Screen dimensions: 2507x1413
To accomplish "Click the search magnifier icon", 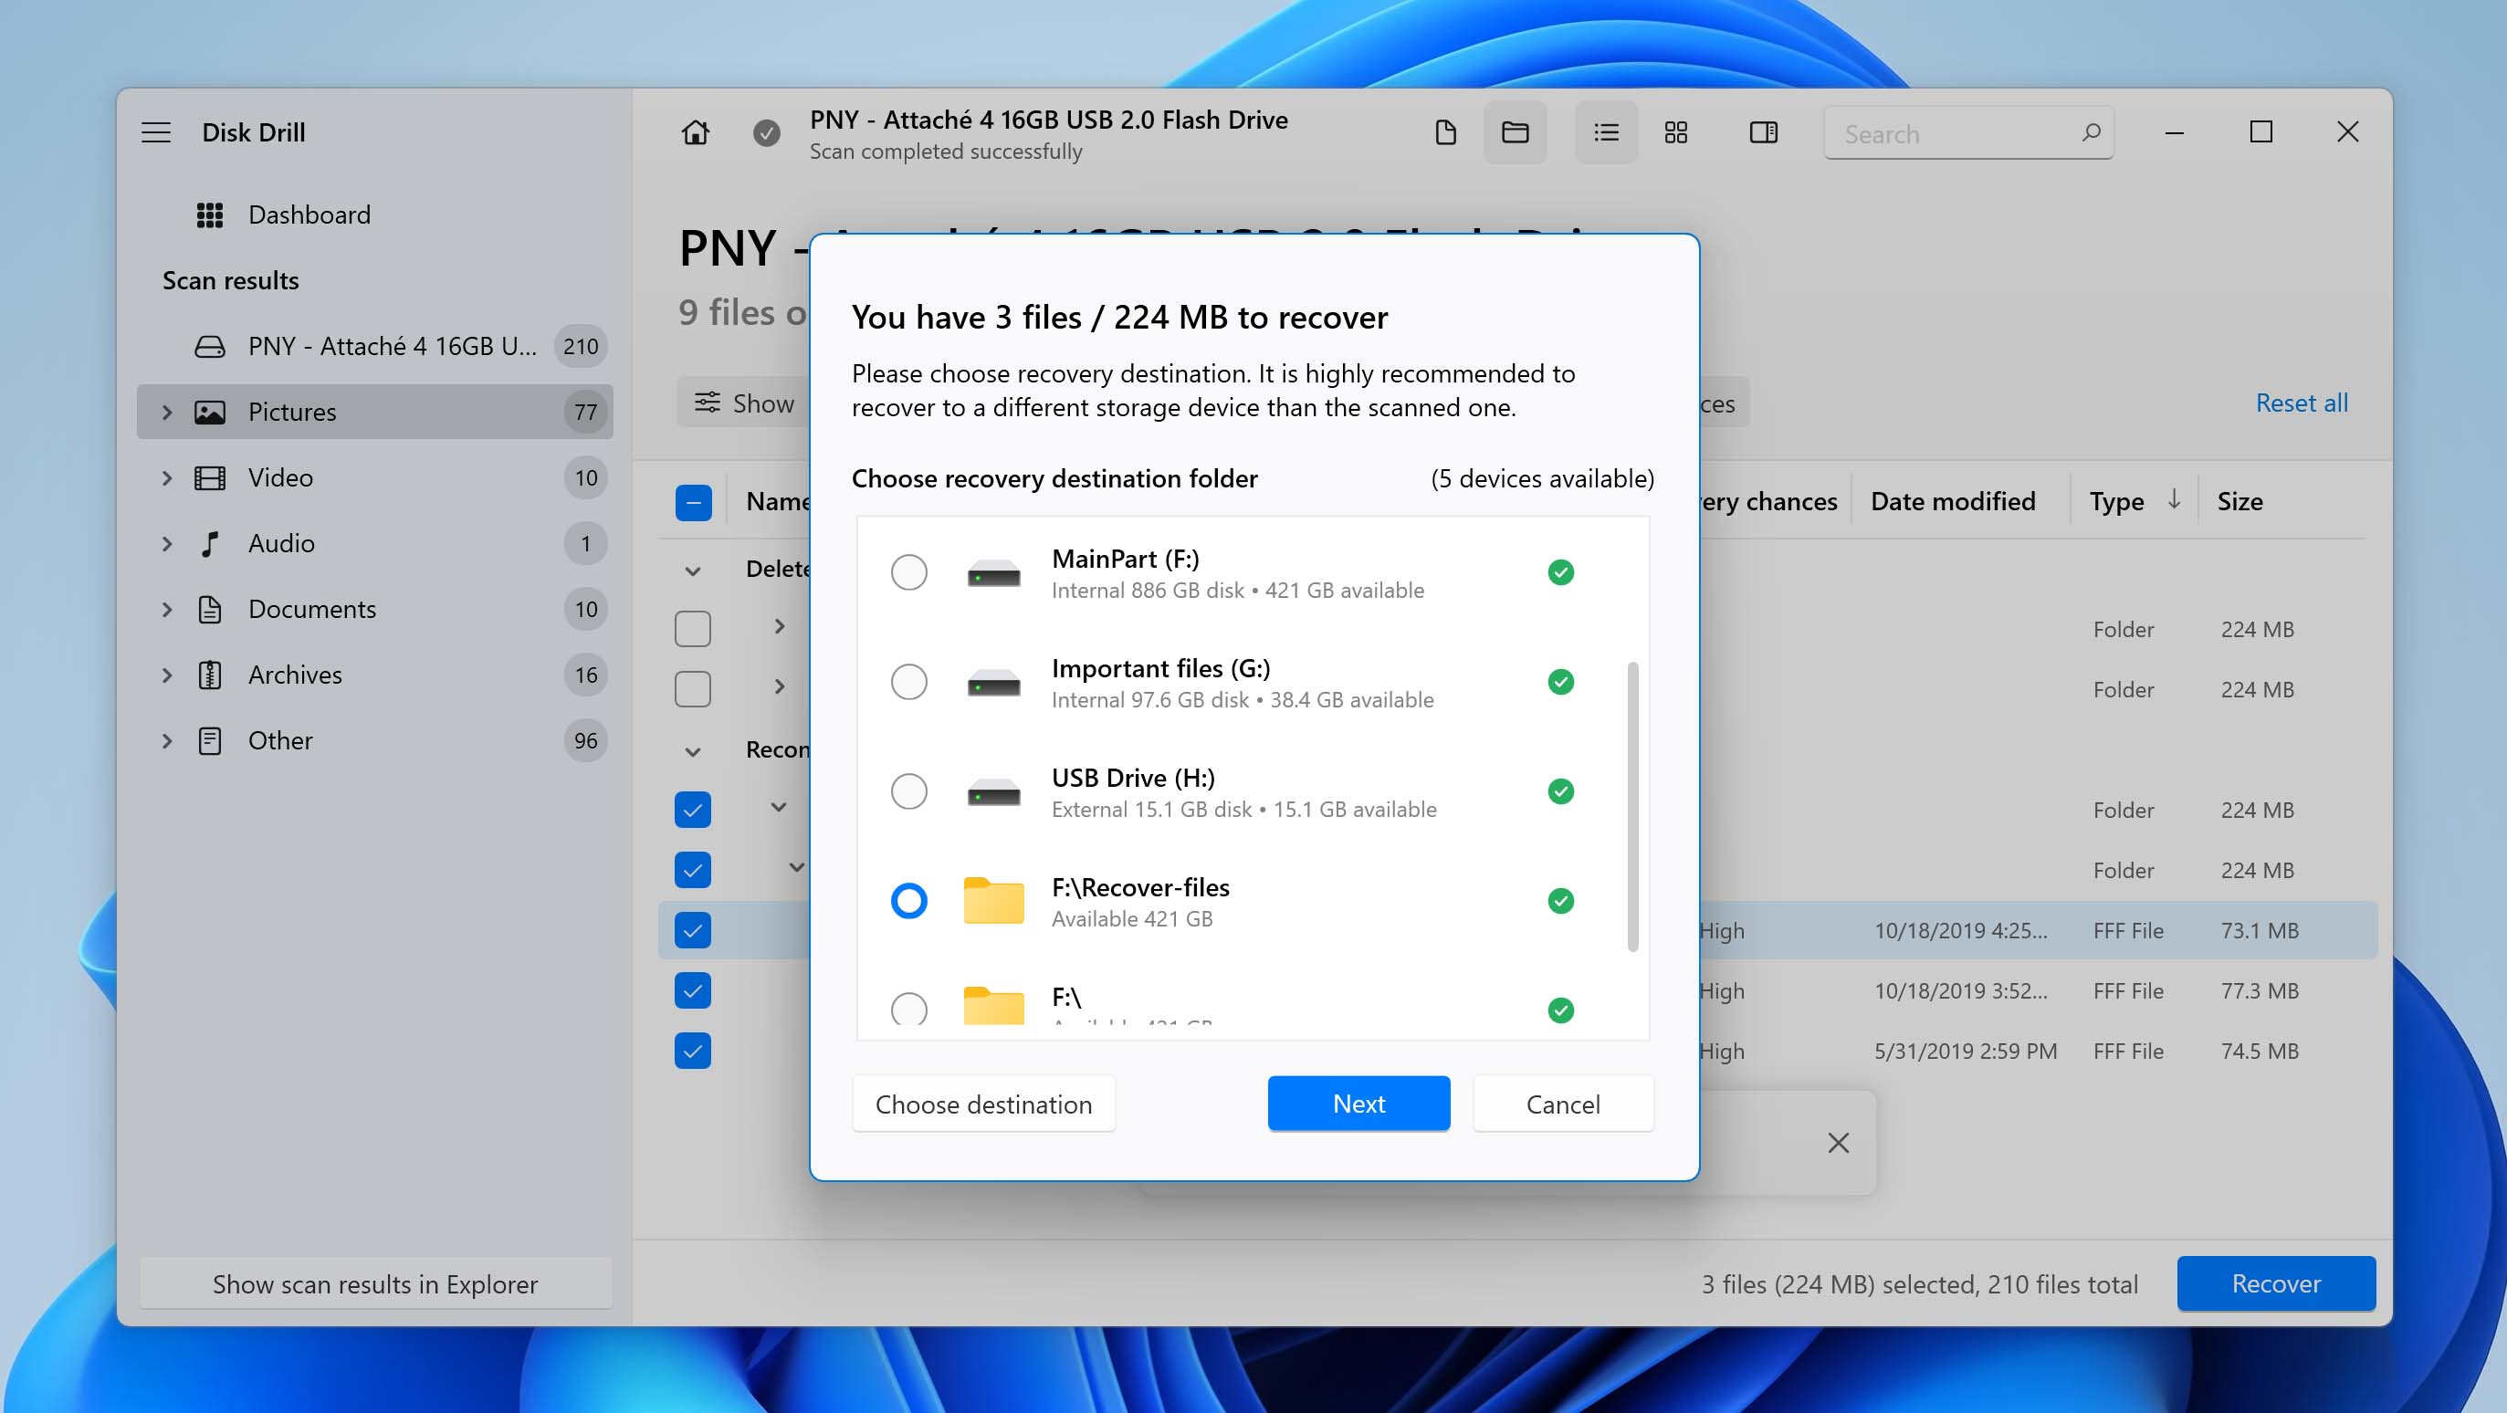I will (2091, 132).
